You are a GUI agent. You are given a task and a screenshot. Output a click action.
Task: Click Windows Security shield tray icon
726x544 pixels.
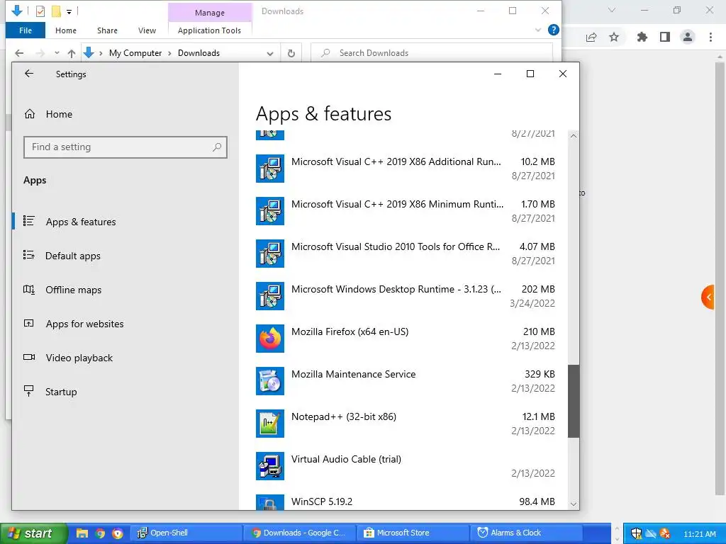636,534
